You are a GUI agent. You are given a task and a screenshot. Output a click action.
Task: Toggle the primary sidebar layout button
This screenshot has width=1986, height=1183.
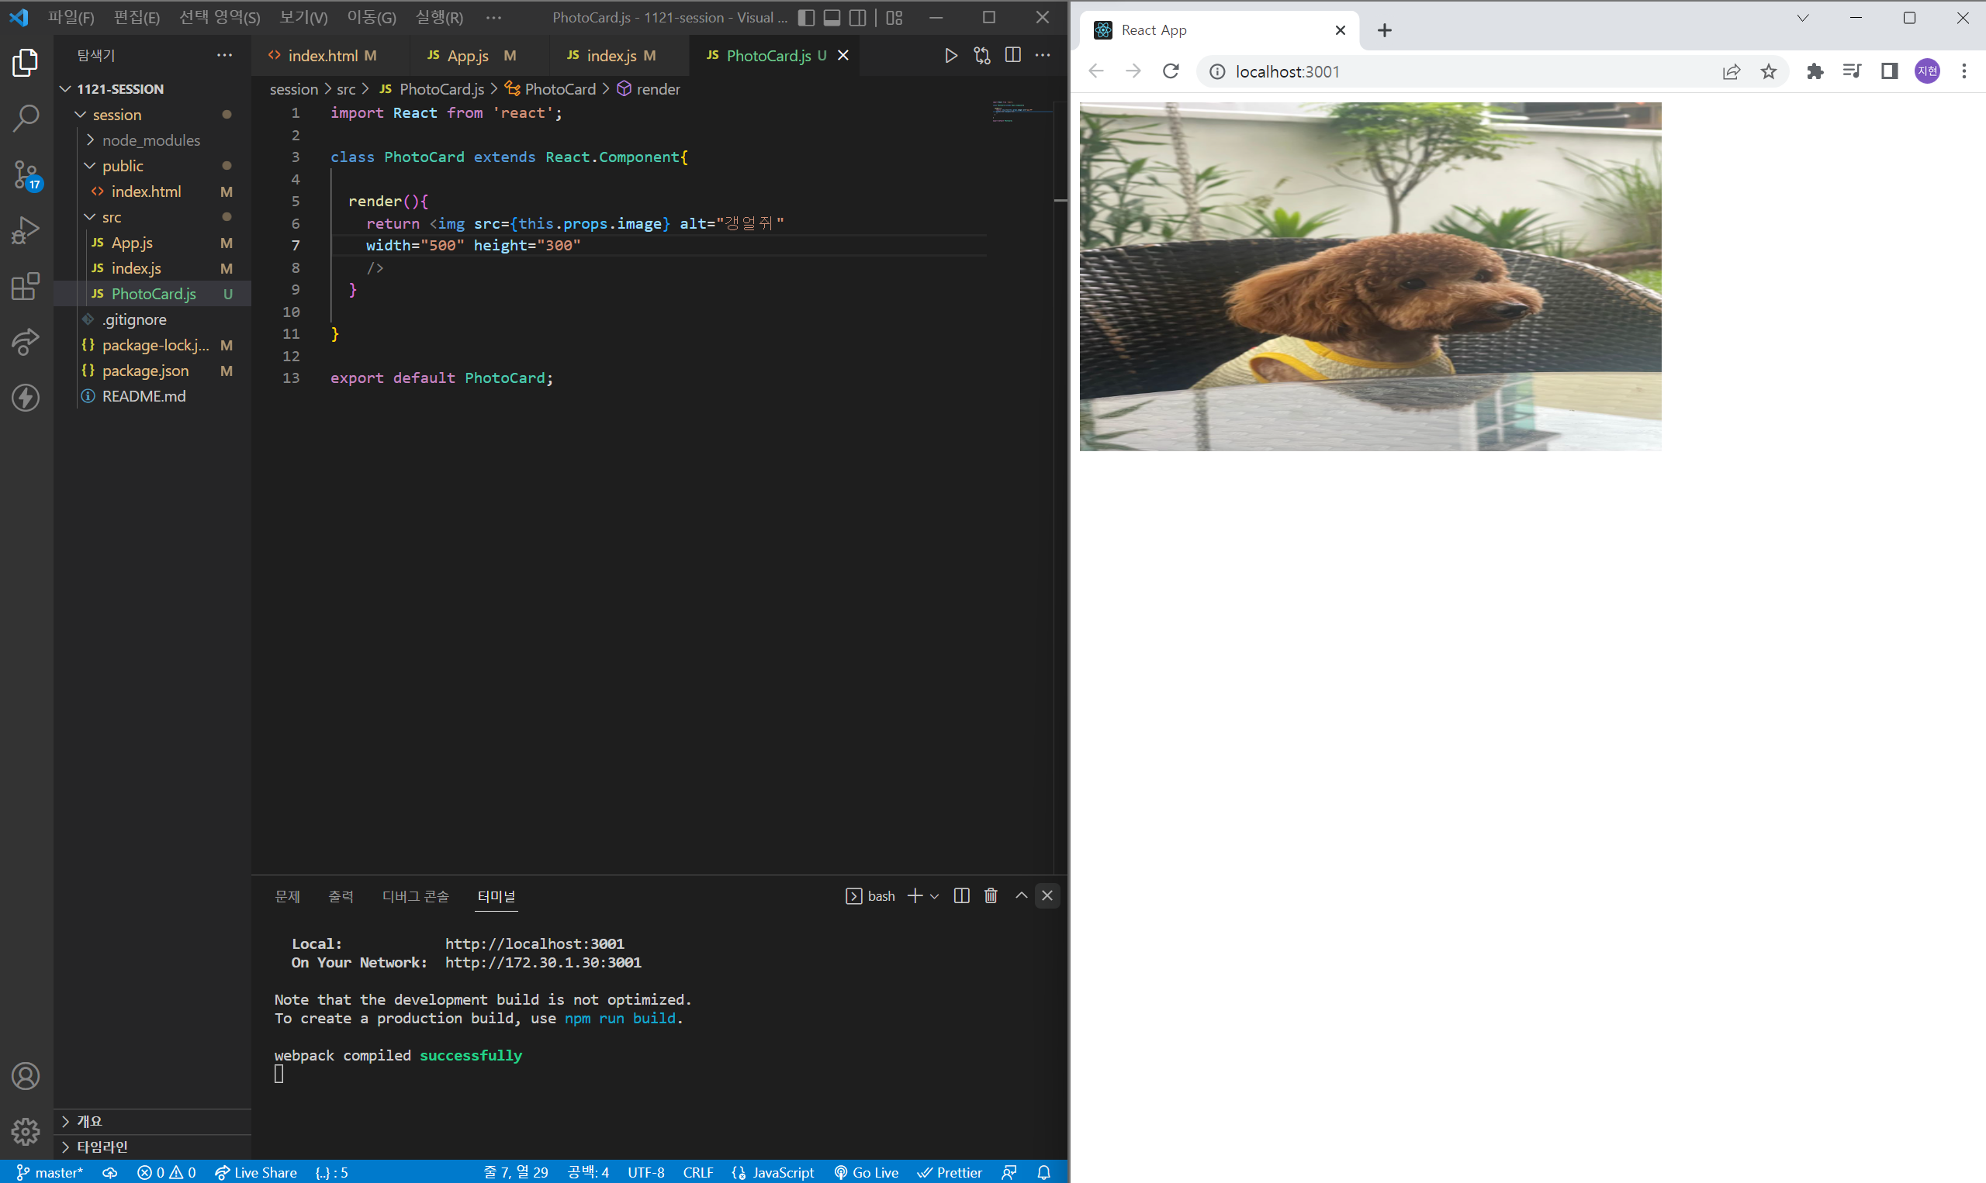tap(805, 18)
